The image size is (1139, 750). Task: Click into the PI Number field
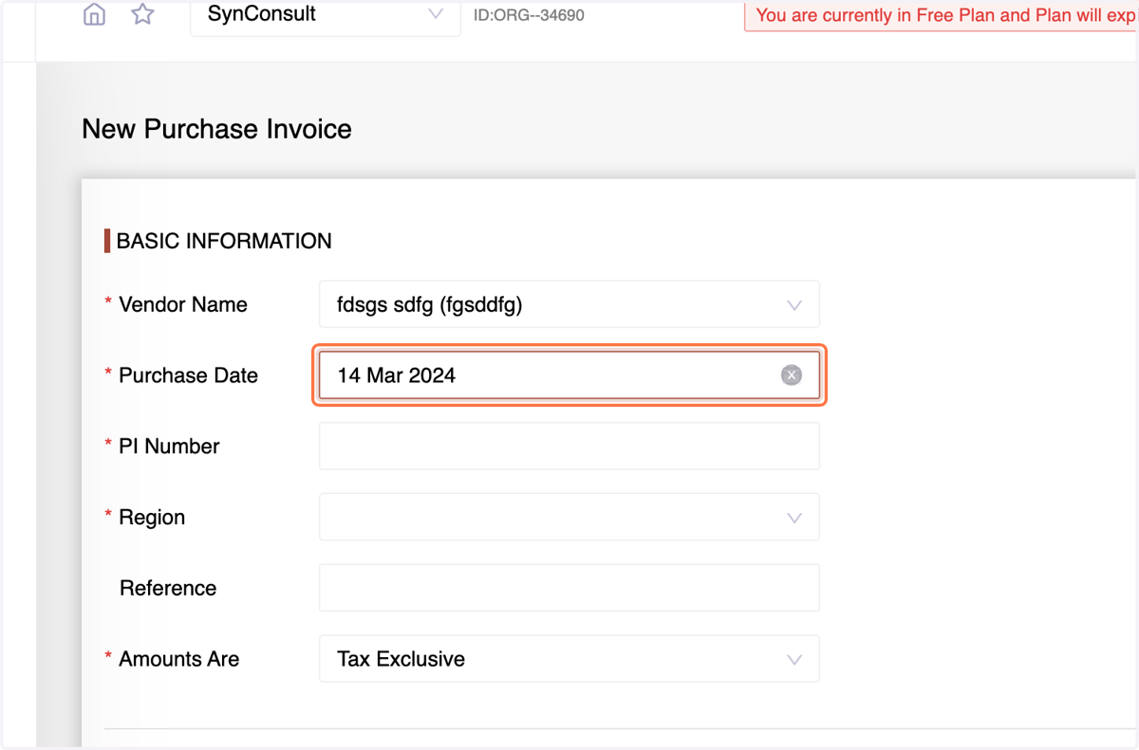[x=569, y=446]
